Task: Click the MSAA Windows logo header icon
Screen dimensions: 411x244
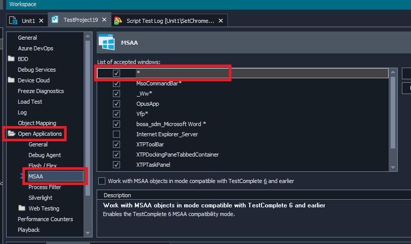Action: 106,42
